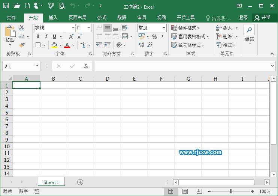
Task: Click the Paste clipboard icon
Action: point(10,31)
